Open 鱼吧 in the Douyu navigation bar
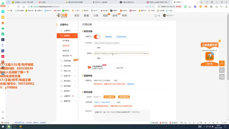 [x=125, y=15]
